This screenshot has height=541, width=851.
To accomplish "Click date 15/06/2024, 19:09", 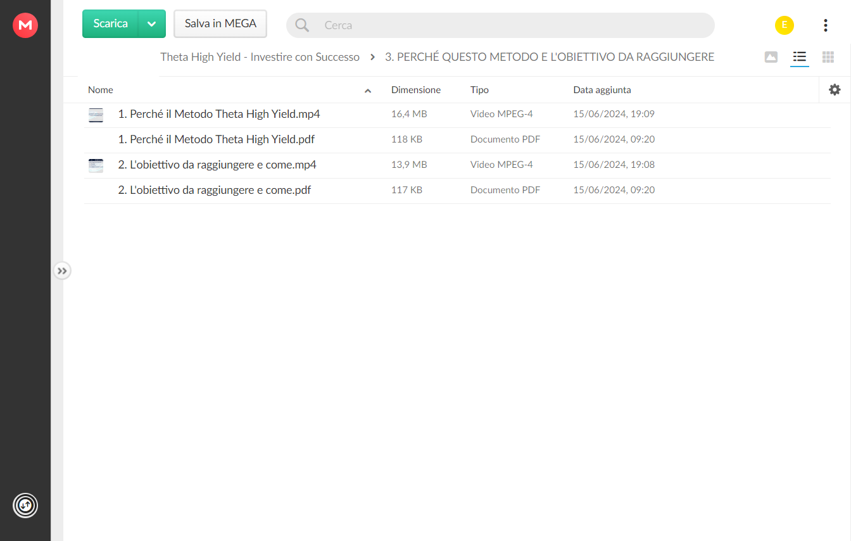I will 614,114.
